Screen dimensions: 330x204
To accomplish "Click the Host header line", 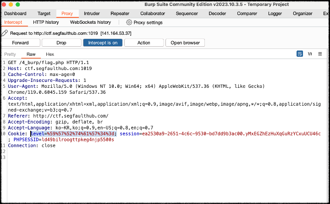I will pos(49,69).
